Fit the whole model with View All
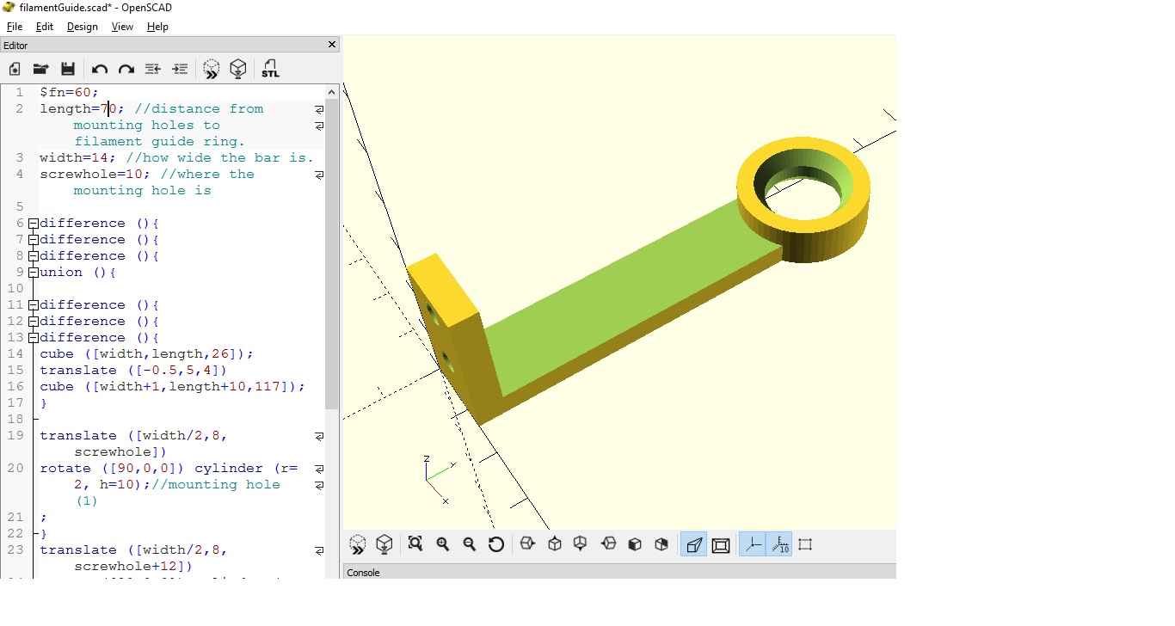This screenshot has height=626, width=1175. click(x=415, y=544)
